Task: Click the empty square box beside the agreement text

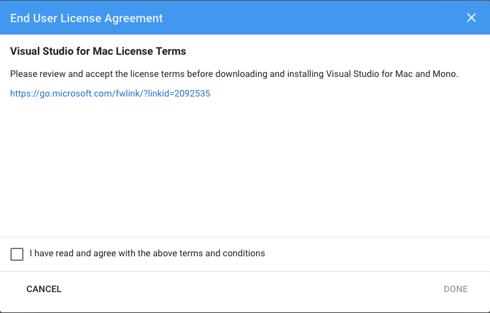Action: pyautogui.click(x=17, y=254)
